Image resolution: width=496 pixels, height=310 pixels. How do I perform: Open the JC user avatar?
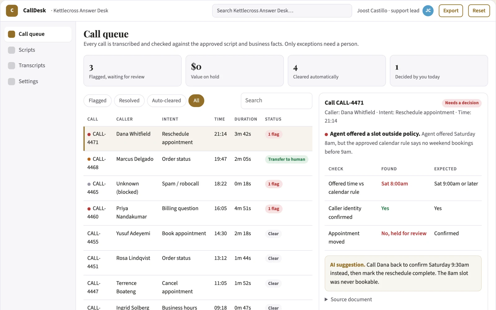click(x=428, y=11)
